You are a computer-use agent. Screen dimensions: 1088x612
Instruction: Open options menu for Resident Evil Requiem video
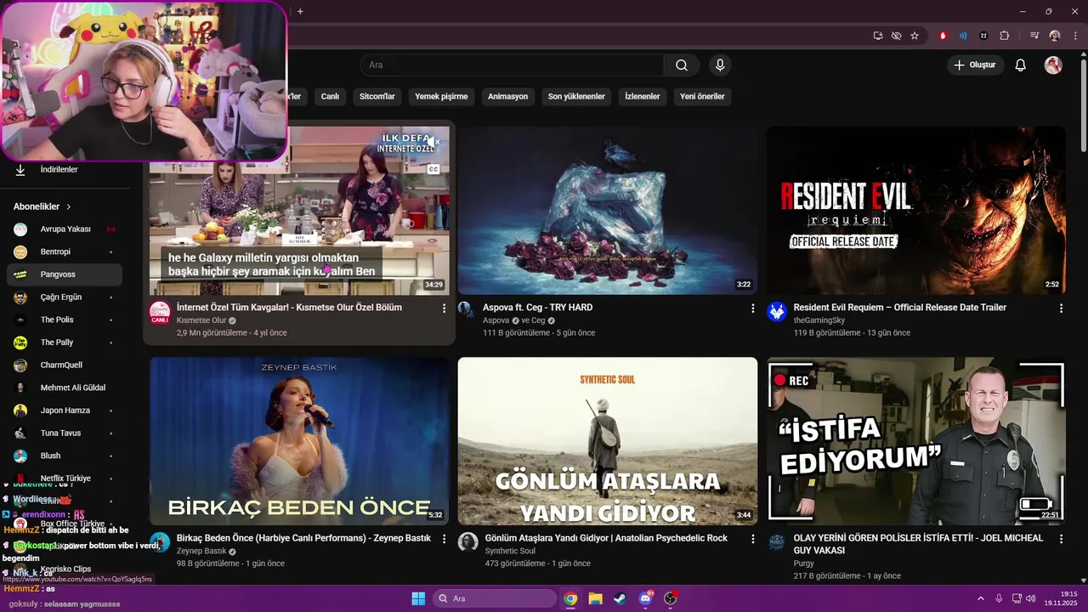click(x=1061, y=308)
